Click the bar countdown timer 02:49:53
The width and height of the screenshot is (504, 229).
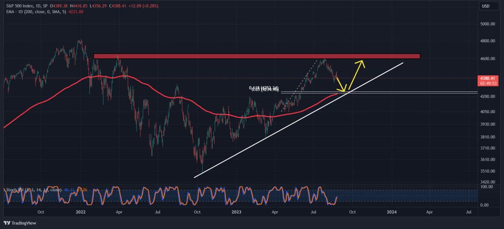[488, 83]
